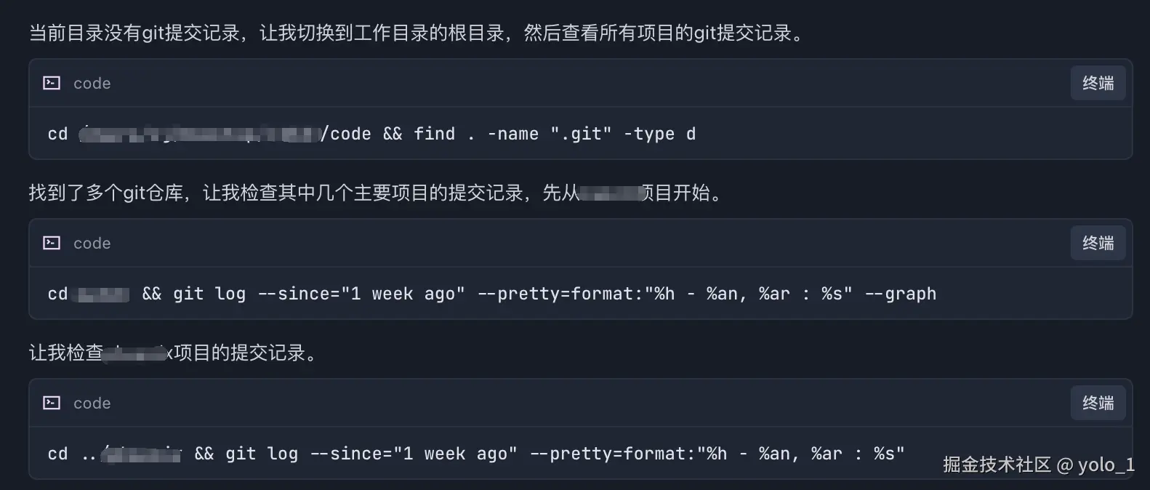Click the "code" label in the last code block
The width and height of the screenshot is (1150, 490).
[x=92, y=403]
